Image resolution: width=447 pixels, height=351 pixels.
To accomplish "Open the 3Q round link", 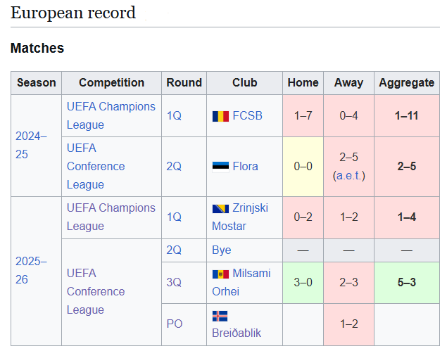I will (174, 282).
